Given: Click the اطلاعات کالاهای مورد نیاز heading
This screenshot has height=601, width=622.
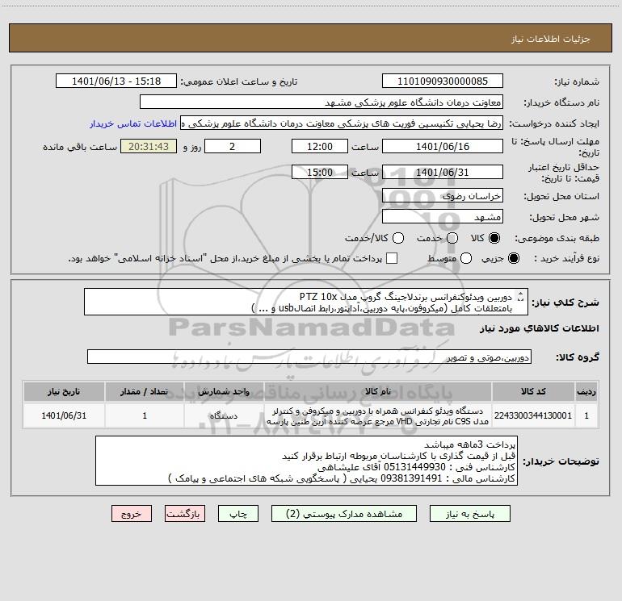Looking at the screenshot, I should coord(539,328).
